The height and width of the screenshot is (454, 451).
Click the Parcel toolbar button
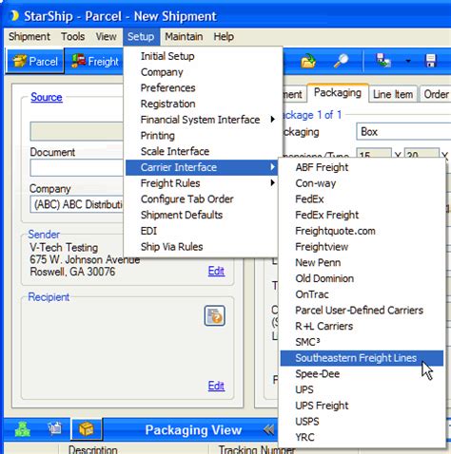tap(35, 61)
